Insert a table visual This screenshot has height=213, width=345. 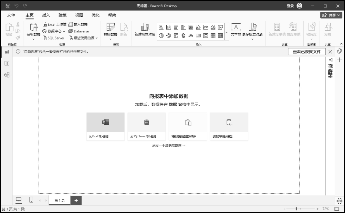[x=213, y=35]
